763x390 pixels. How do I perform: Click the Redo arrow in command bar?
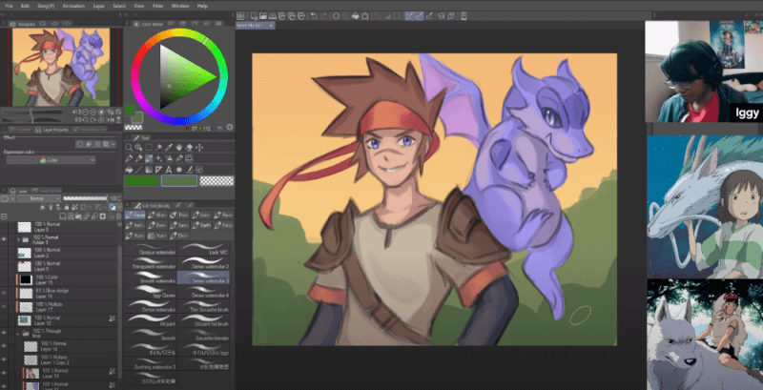(x=324, y=15)
